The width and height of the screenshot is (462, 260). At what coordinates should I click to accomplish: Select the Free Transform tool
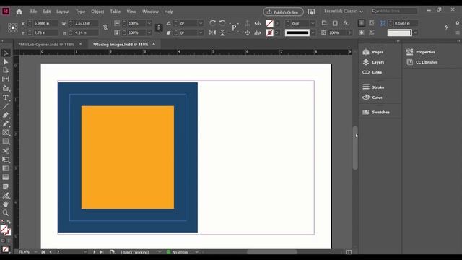pos(5,160)
